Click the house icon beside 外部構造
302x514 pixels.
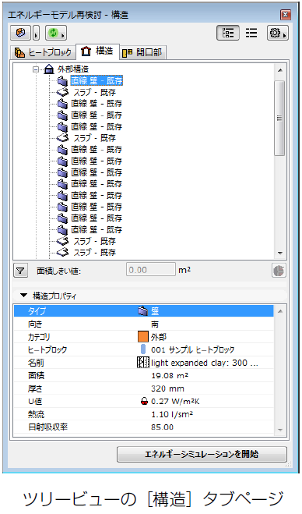[x=49, y=69]
